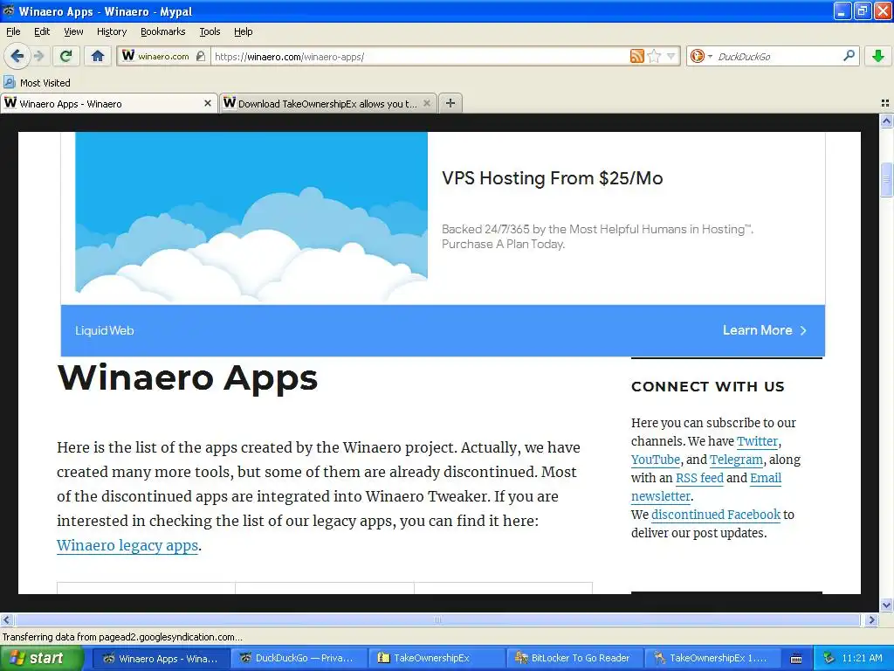This screenshot has height=671, width=894.
Task: Subscribe via the RSS feed icon in address bar
Action: (636, 56)
